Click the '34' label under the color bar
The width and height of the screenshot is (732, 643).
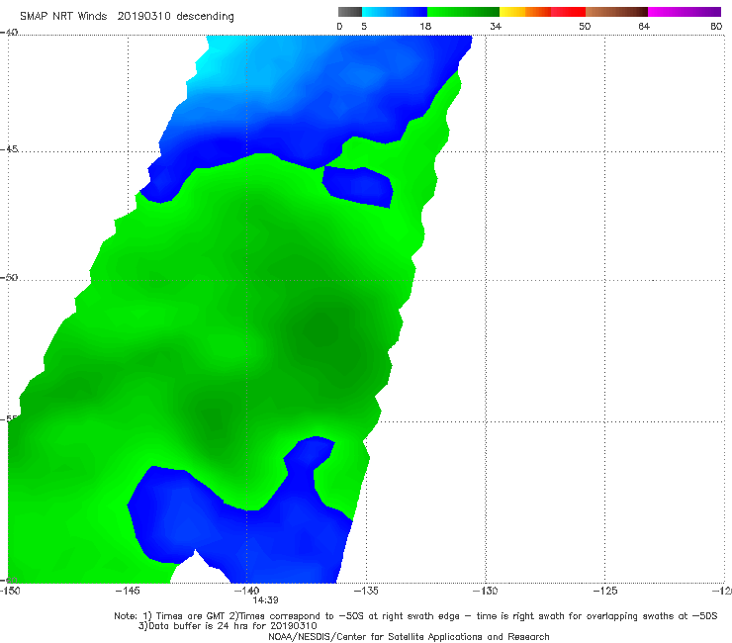[496, 27]
